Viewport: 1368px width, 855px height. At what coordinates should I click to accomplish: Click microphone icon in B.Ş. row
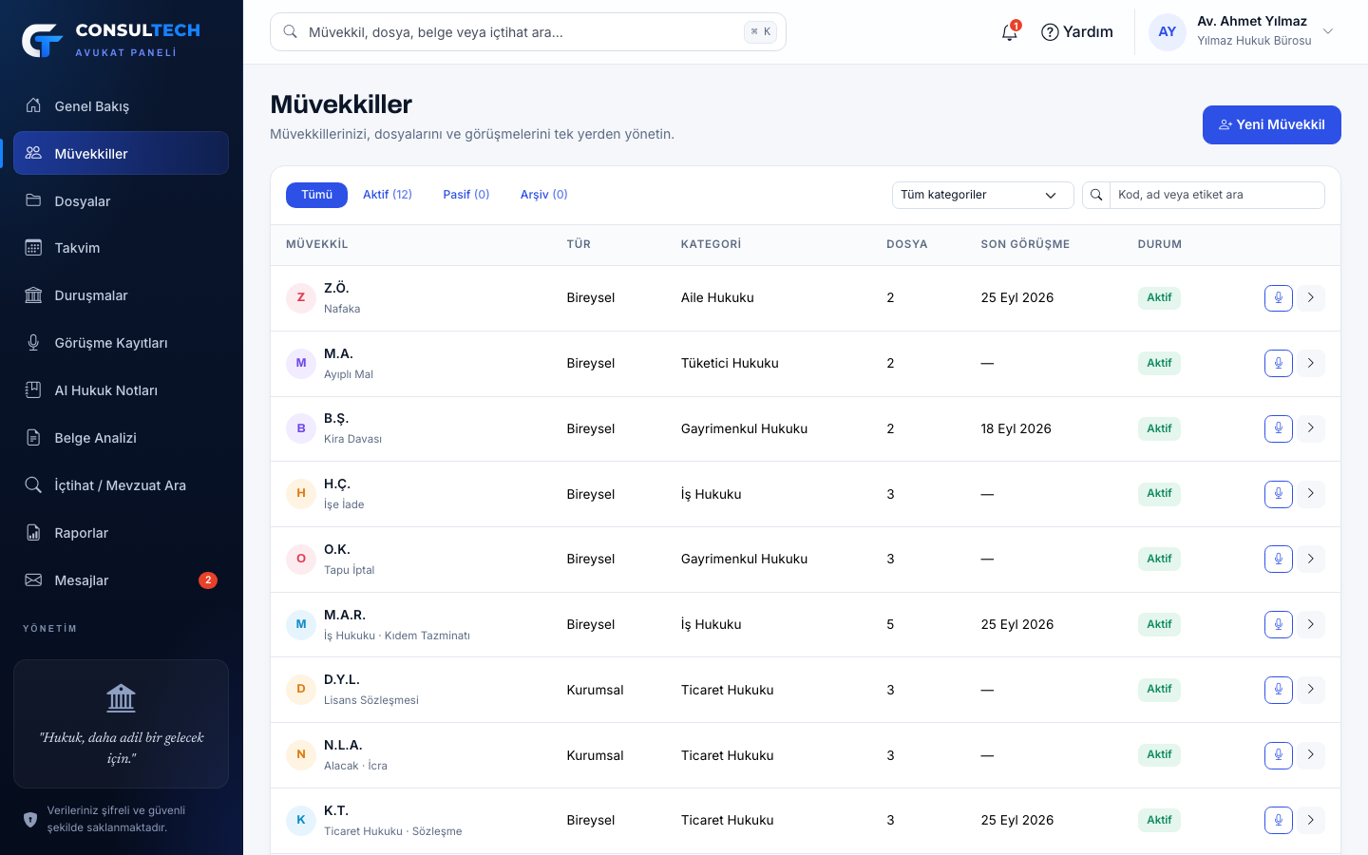[1279, 428]
